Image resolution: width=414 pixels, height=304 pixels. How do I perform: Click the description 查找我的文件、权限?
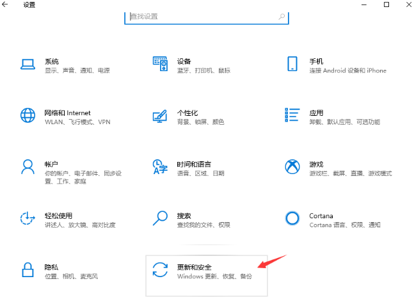pos(203,225)
